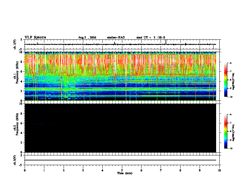This screenshot has width=247, height=191.
Task: Click time axis tick label "7"
Action: 161,170
